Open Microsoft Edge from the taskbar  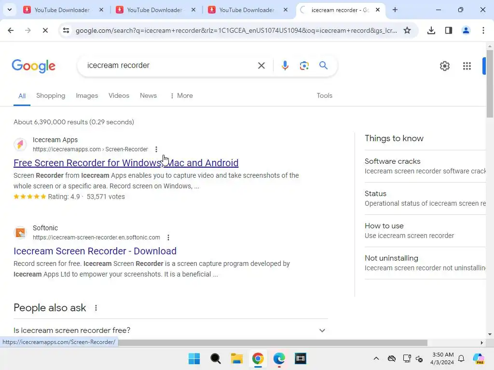coord(279,358)
